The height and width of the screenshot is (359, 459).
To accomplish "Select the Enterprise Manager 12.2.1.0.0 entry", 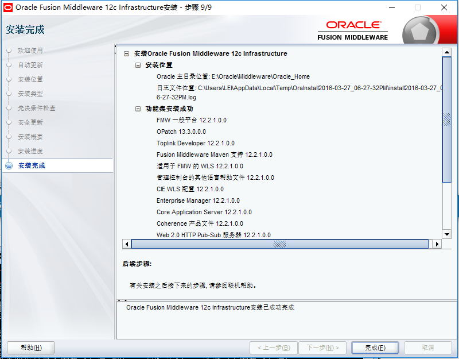I will (198, 200).
